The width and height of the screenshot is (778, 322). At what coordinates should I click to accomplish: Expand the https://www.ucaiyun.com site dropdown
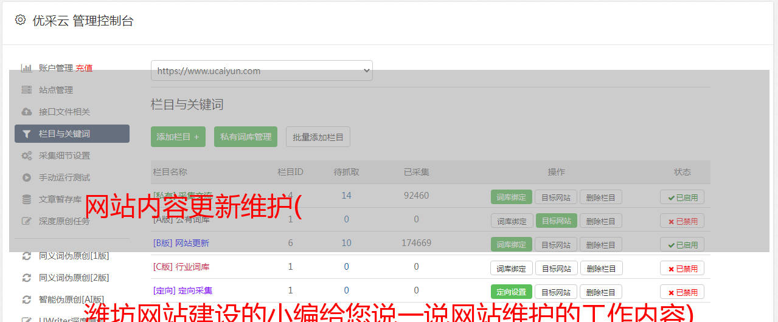262,70
